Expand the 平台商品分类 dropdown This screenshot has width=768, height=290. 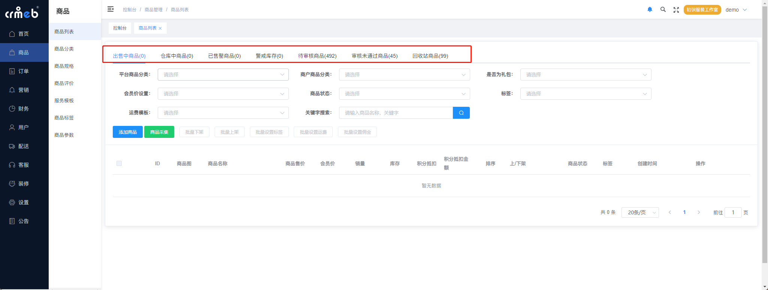(x=223, y=75)
